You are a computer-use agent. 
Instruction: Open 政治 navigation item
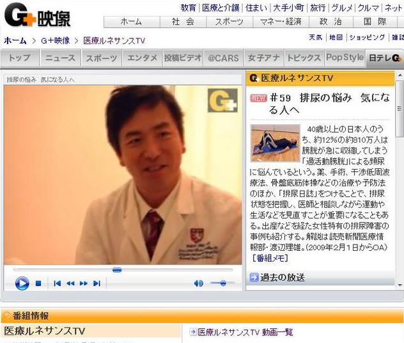click(x=331, y=22)
